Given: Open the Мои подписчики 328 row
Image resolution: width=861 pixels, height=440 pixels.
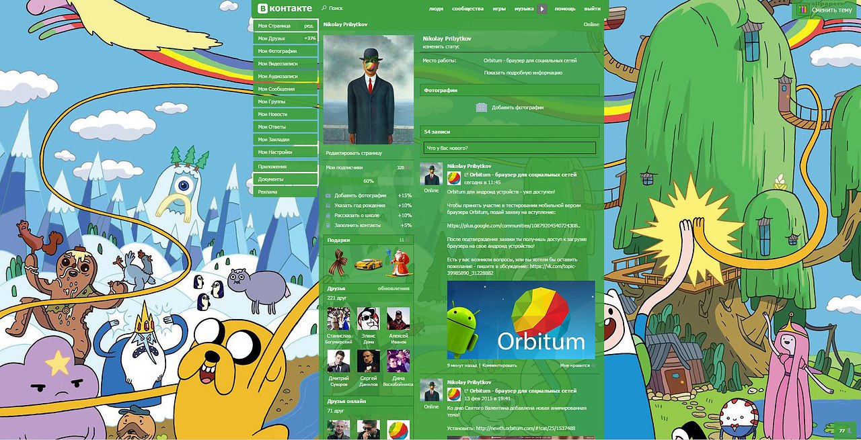Looking at the screenshot, I should [369, 167].
